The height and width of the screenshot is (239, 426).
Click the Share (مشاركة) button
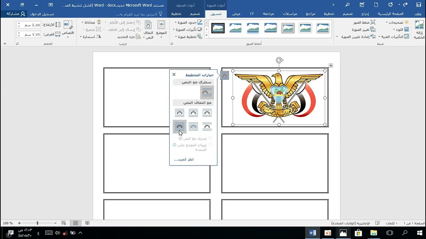16,14
